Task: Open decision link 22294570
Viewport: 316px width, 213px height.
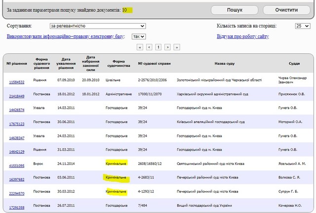Action: 16,193
